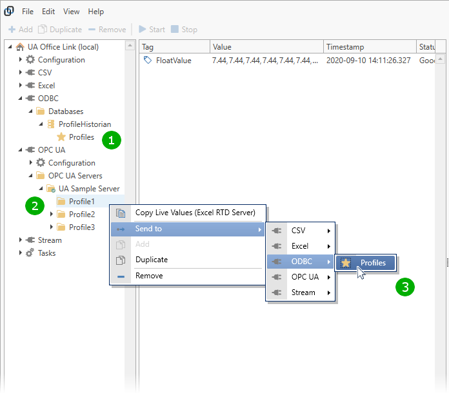Collapse the ProfileHistorian node
449x393 pixels.
(x=41, y=124)
